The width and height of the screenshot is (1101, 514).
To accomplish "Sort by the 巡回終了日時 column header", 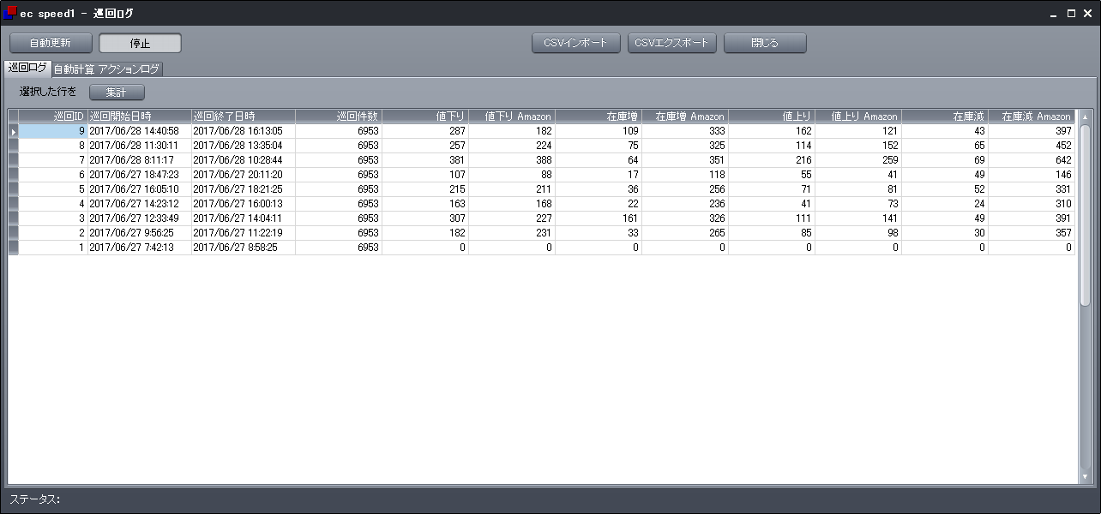I will point(243,116).
